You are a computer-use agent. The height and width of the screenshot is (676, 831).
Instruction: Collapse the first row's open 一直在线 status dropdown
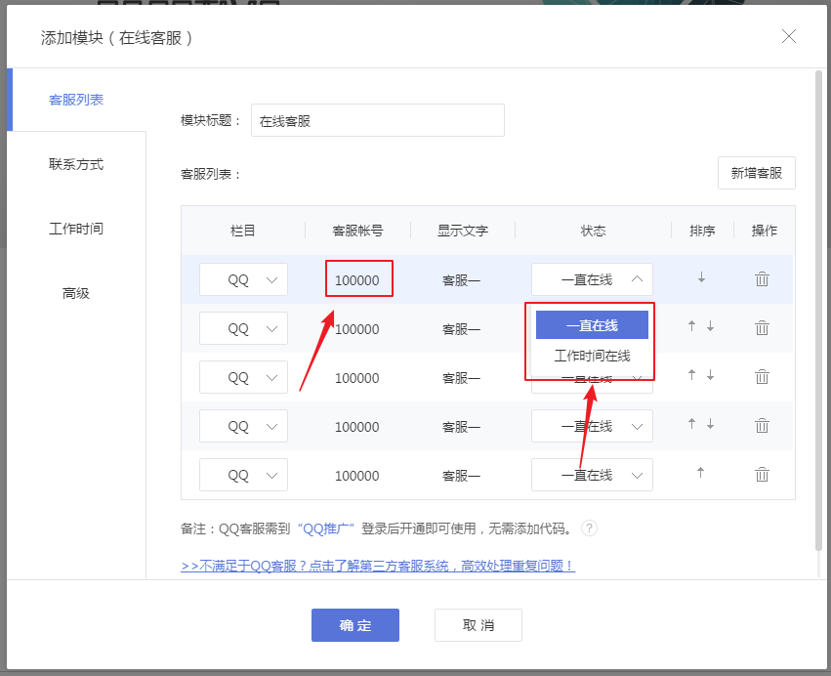[592, 279]
